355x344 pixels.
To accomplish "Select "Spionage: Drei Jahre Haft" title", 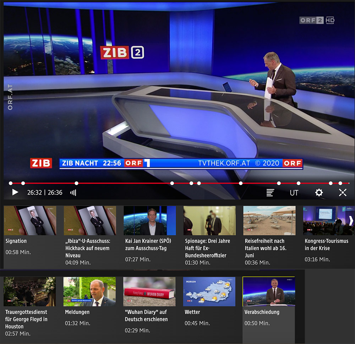I will tap(207, 248).
